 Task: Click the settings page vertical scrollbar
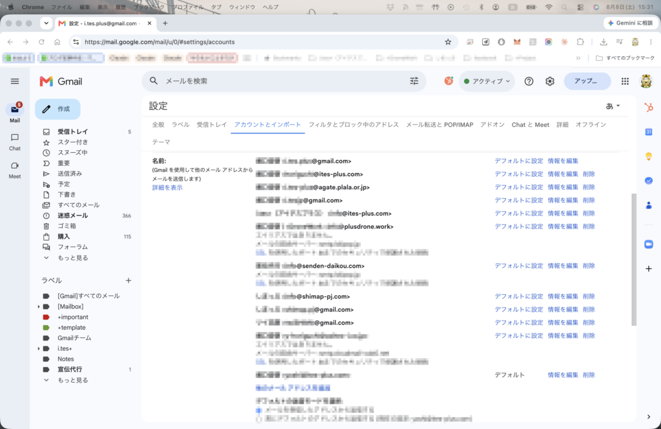pyautogui.click(x=634, y=259)
